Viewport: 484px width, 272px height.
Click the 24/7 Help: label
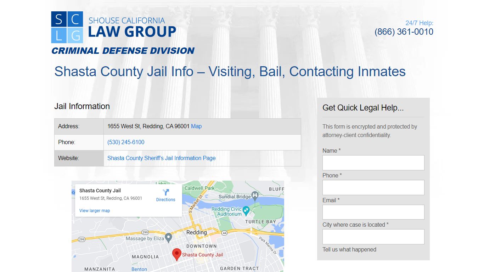420,23
